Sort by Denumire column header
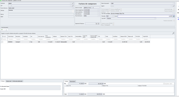Screen dimensions: 179x97 pos(19,37)
